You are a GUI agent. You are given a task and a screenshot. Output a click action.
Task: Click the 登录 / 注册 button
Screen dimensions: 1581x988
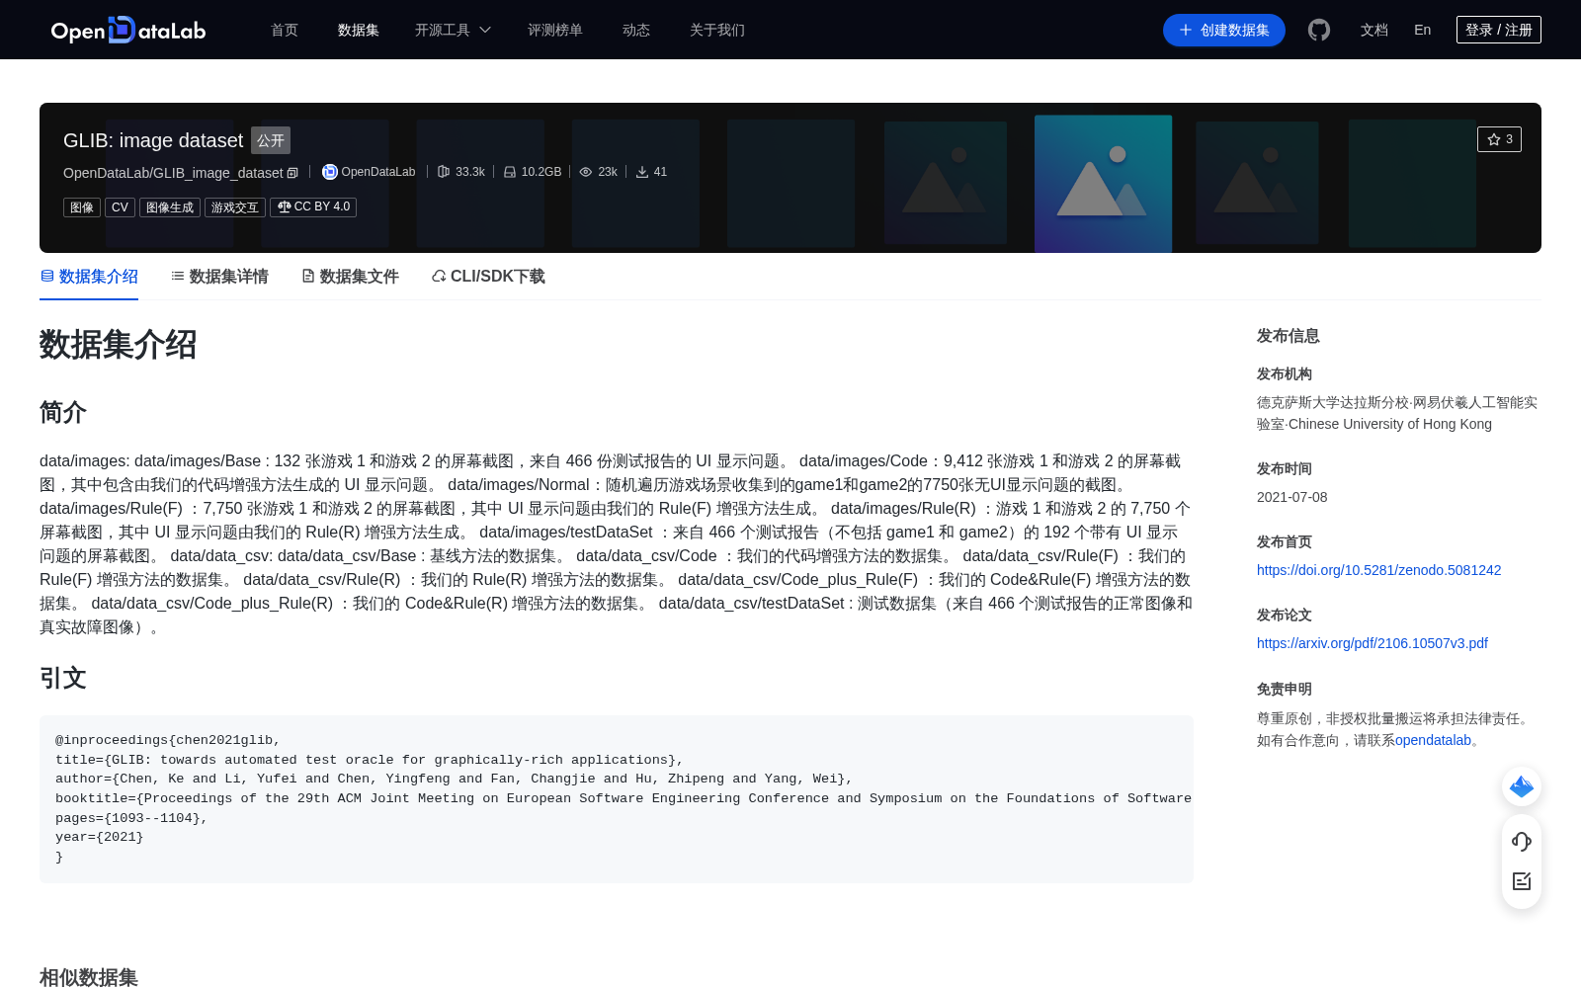[1499, 30]
